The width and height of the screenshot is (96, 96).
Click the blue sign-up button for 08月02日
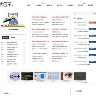pyautogui.click(x=92, y=49)
